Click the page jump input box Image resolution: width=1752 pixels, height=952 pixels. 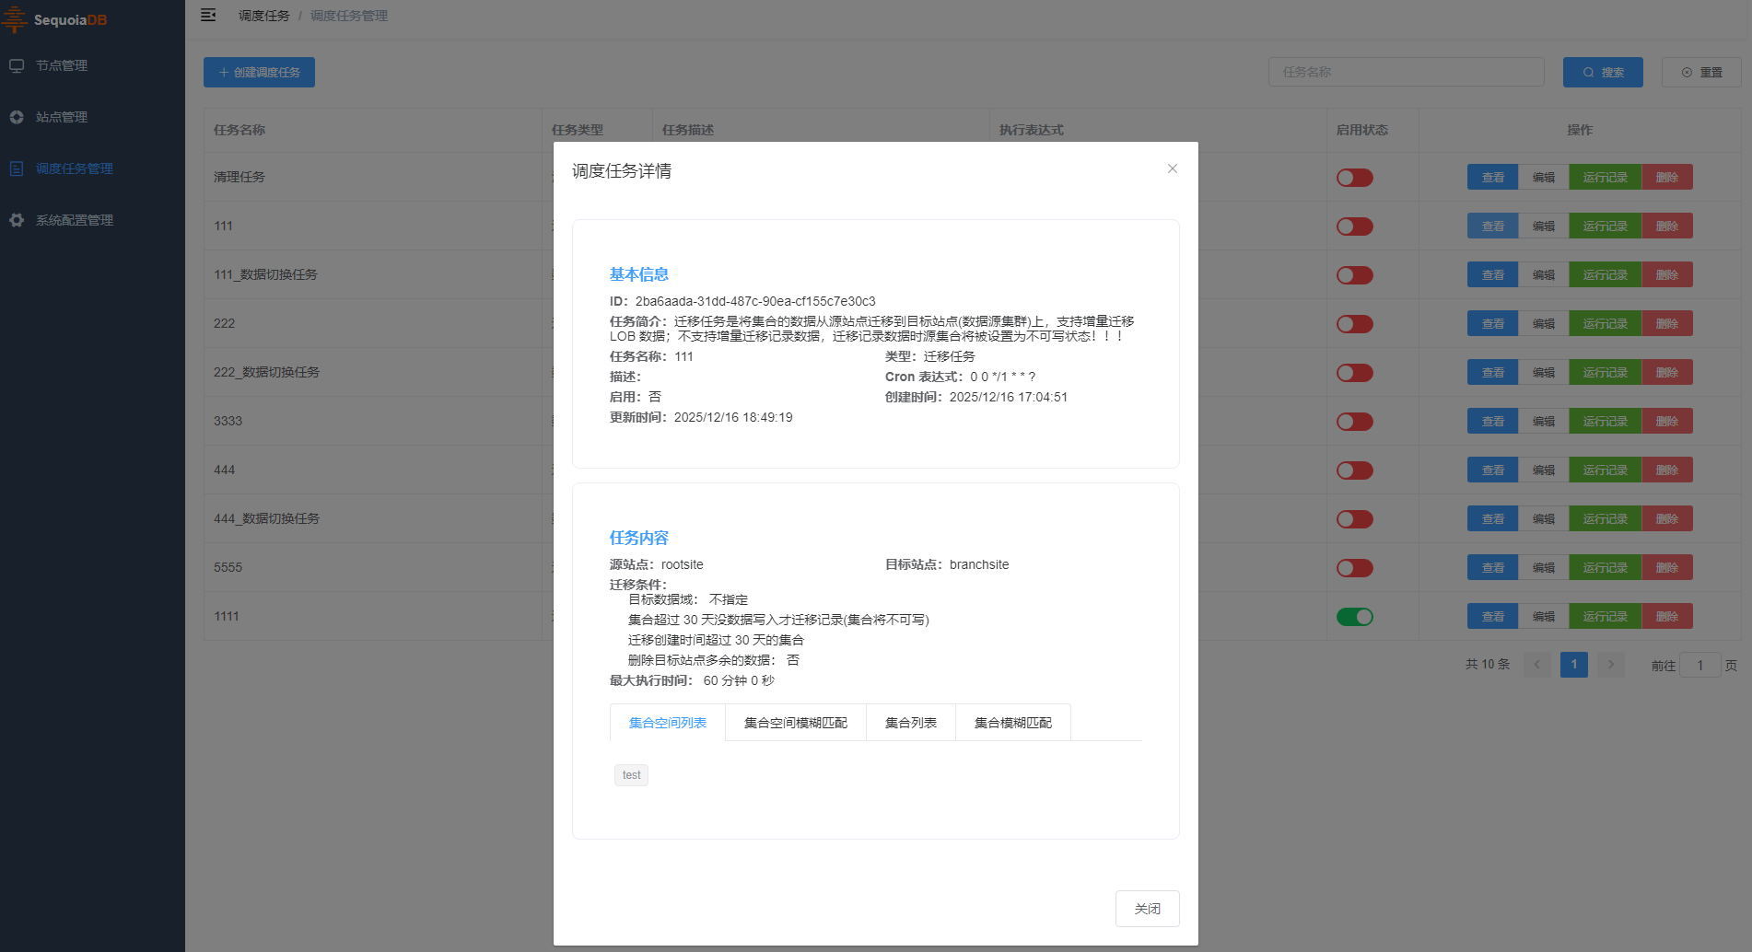click(1700, 665)
